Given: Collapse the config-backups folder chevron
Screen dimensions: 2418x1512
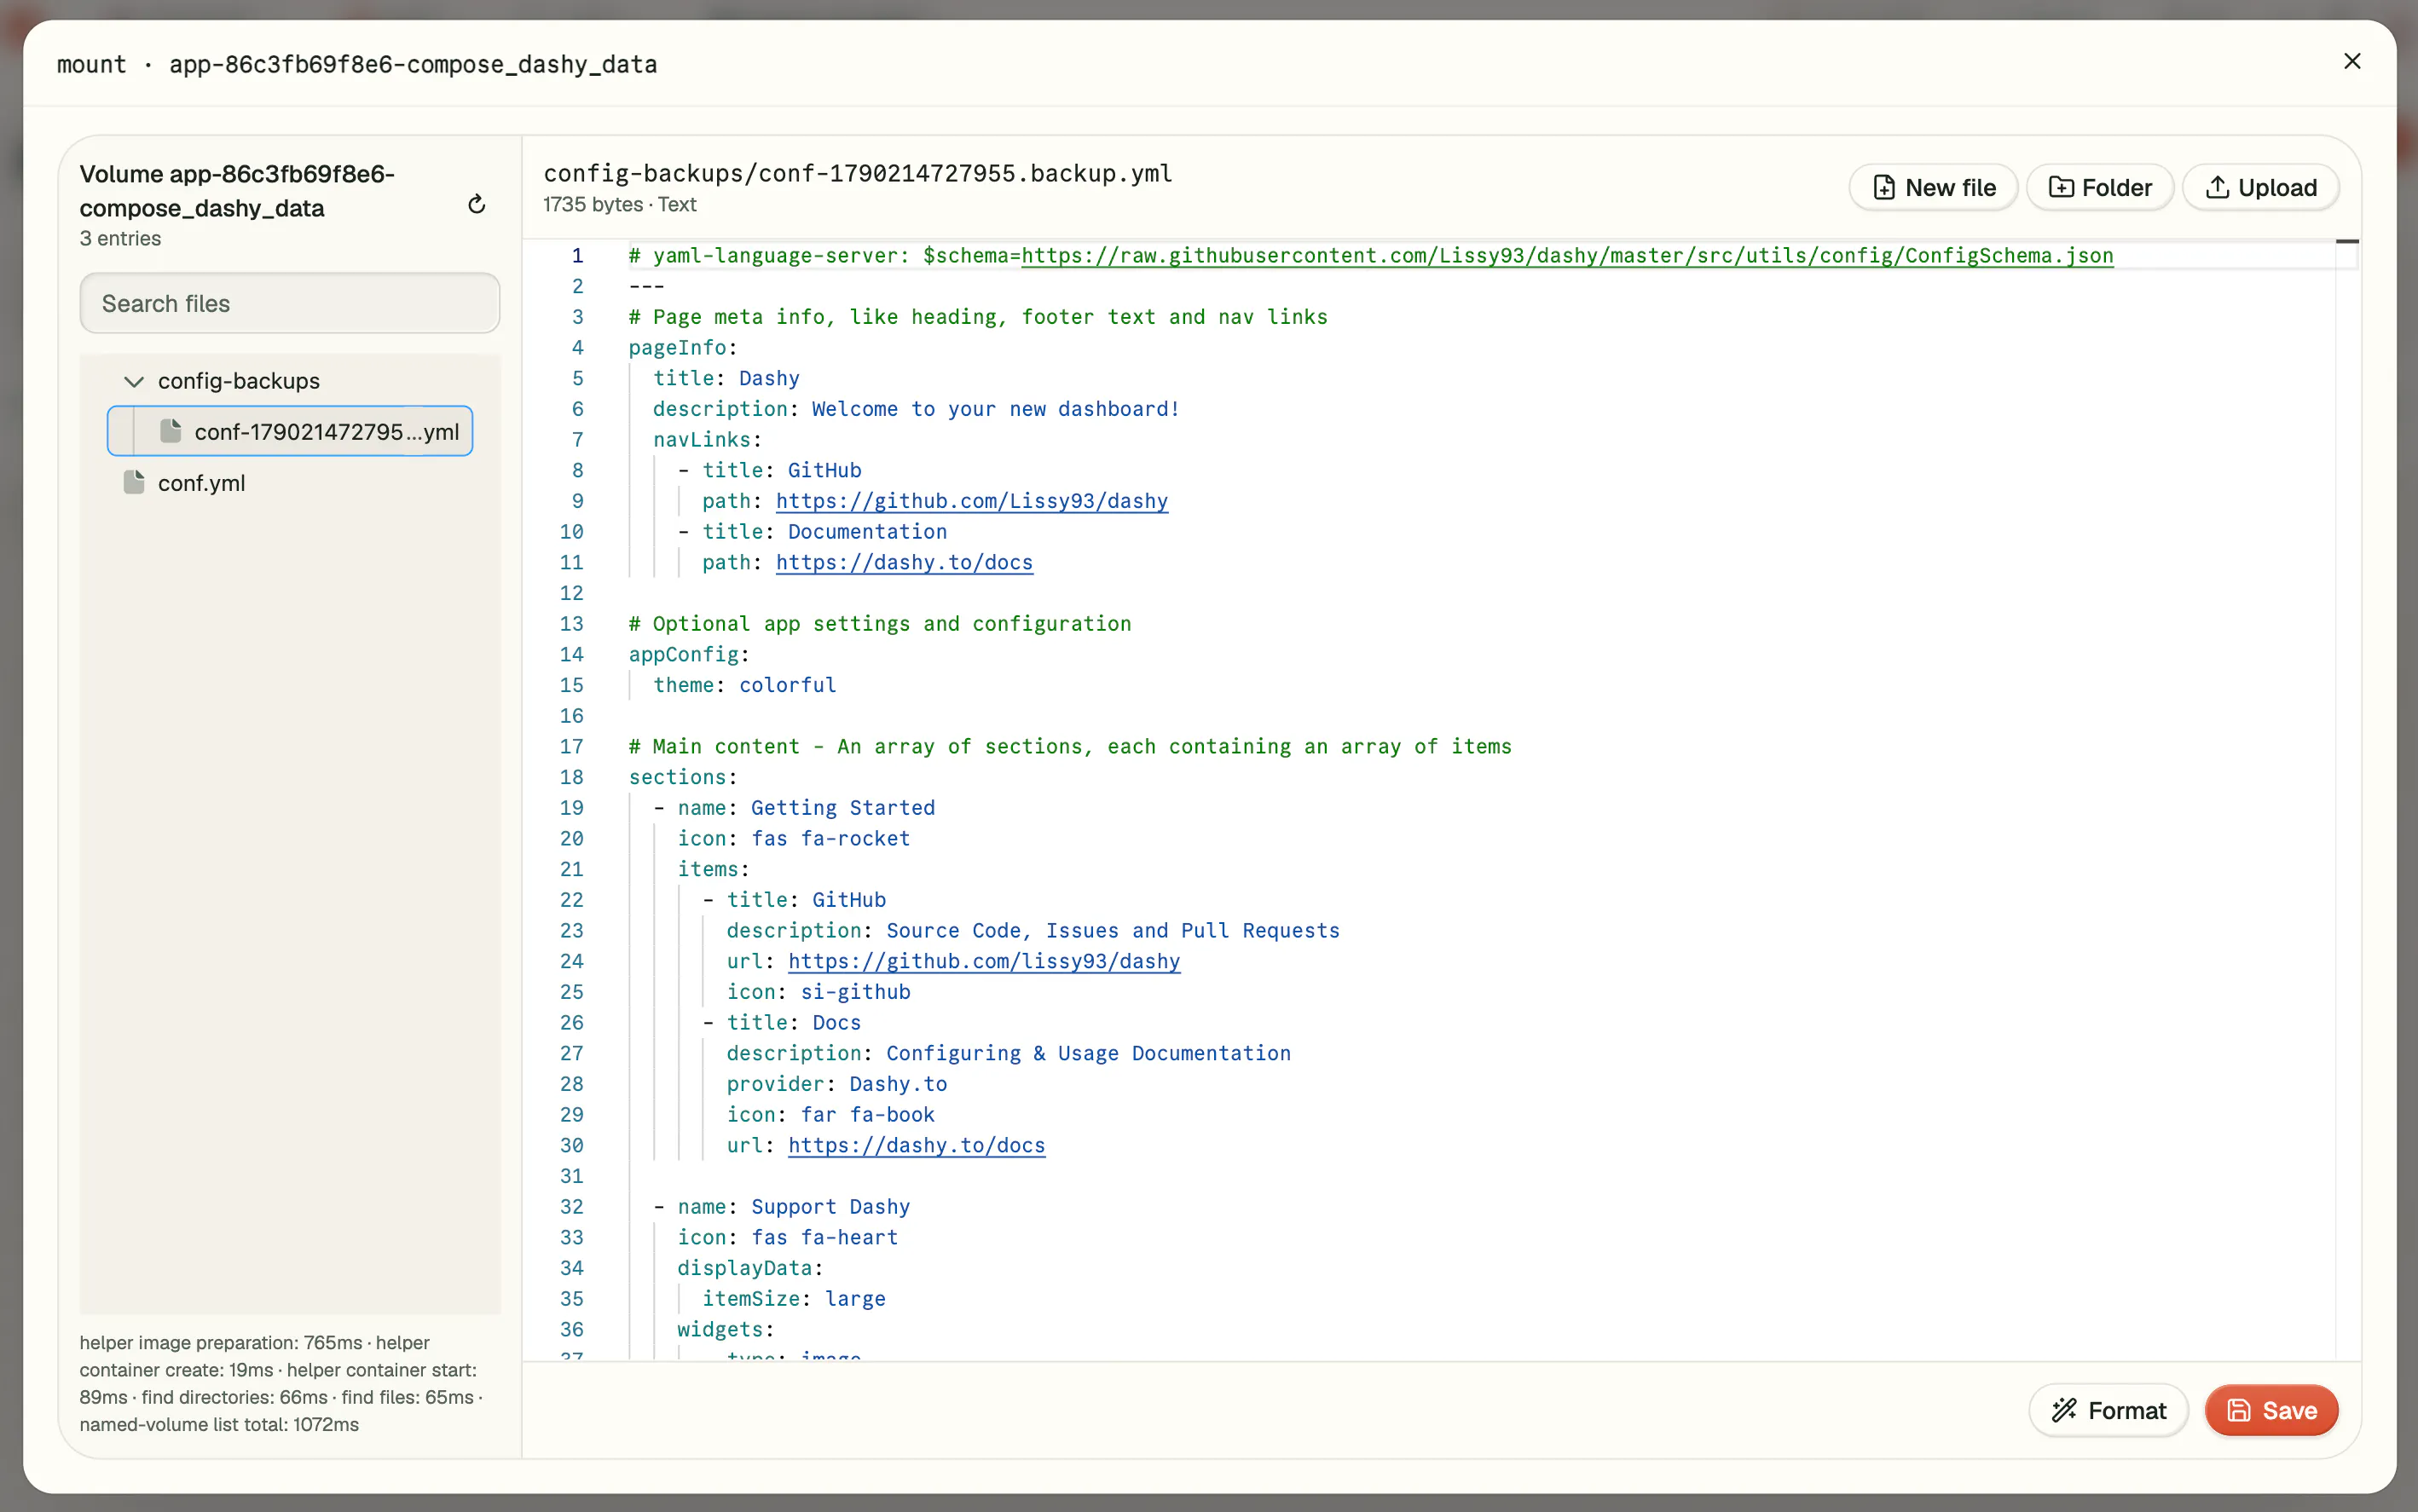Looking at the screenshot, I should pos(133,381).
